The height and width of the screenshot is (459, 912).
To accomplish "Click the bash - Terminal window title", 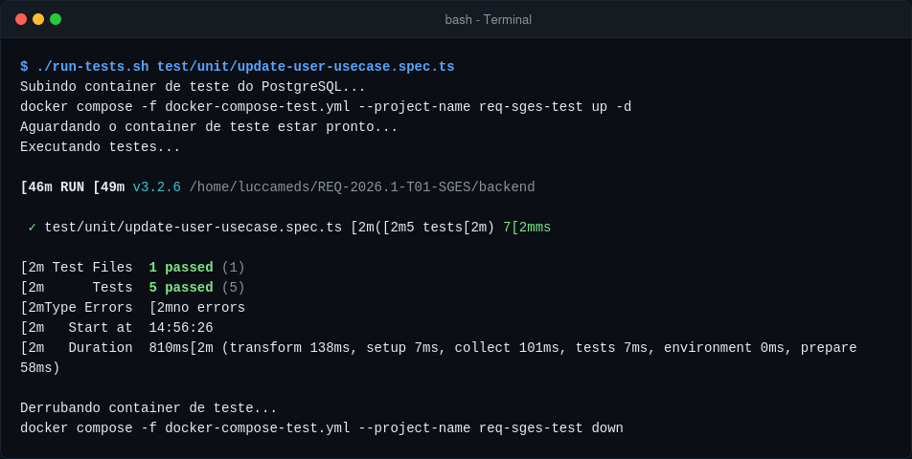I will [488, 20].
